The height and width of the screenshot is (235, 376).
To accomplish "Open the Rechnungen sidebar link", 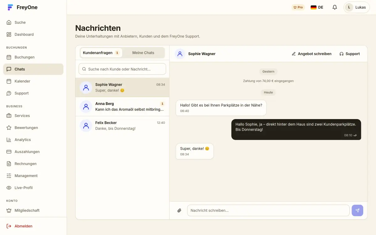I will 33,164.
